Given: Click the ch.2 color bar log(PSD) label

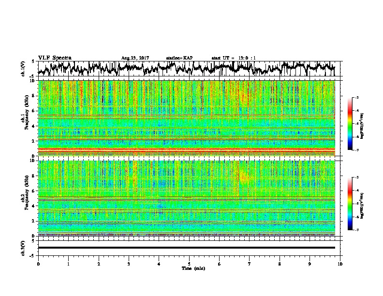Looking at the screenshot, I should tap(362, 206).
